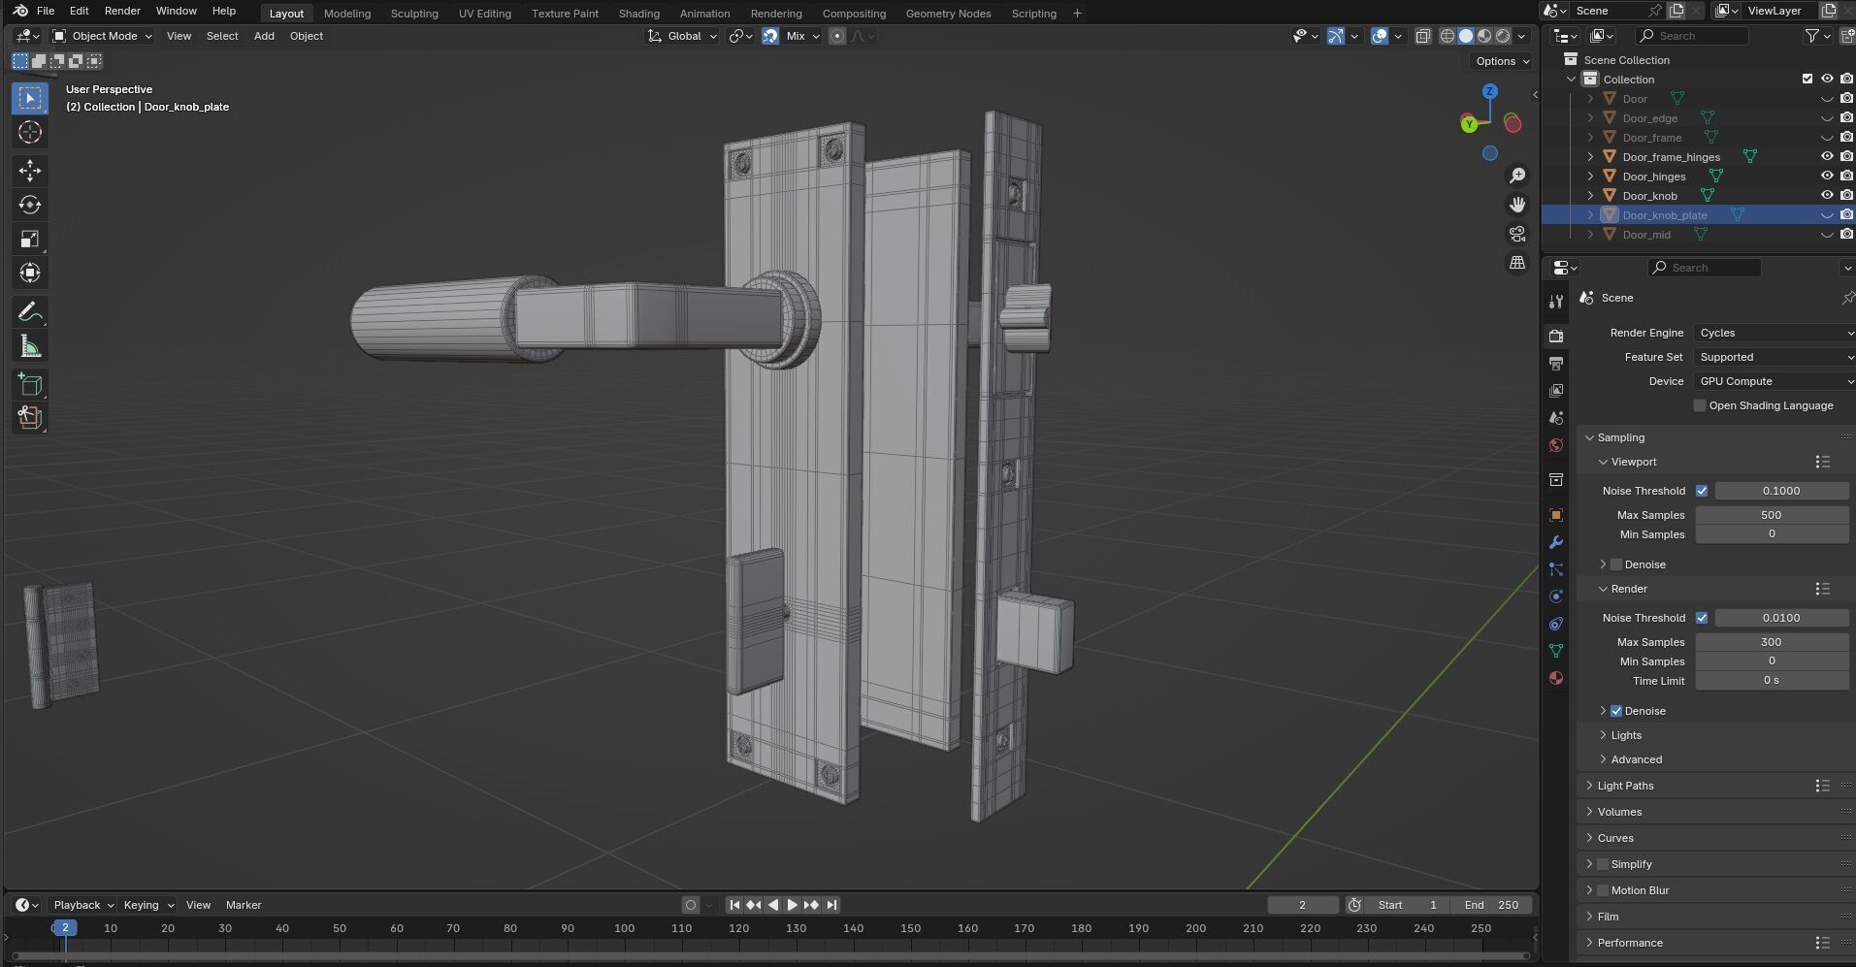This screenshot has height=967, width=1856.
Task: Open the Device GPU Compute dropdown
Action: [1775, 381]
